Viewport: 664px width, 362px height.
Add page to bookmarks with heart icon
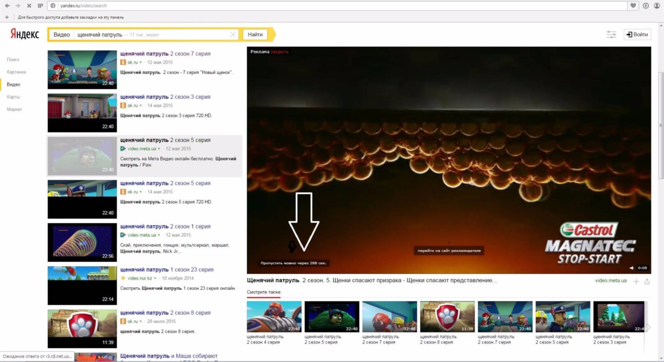pyautogui.click(x=633, y=6)
